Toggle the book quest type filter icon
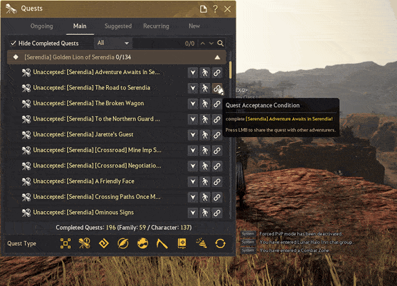 182,244
